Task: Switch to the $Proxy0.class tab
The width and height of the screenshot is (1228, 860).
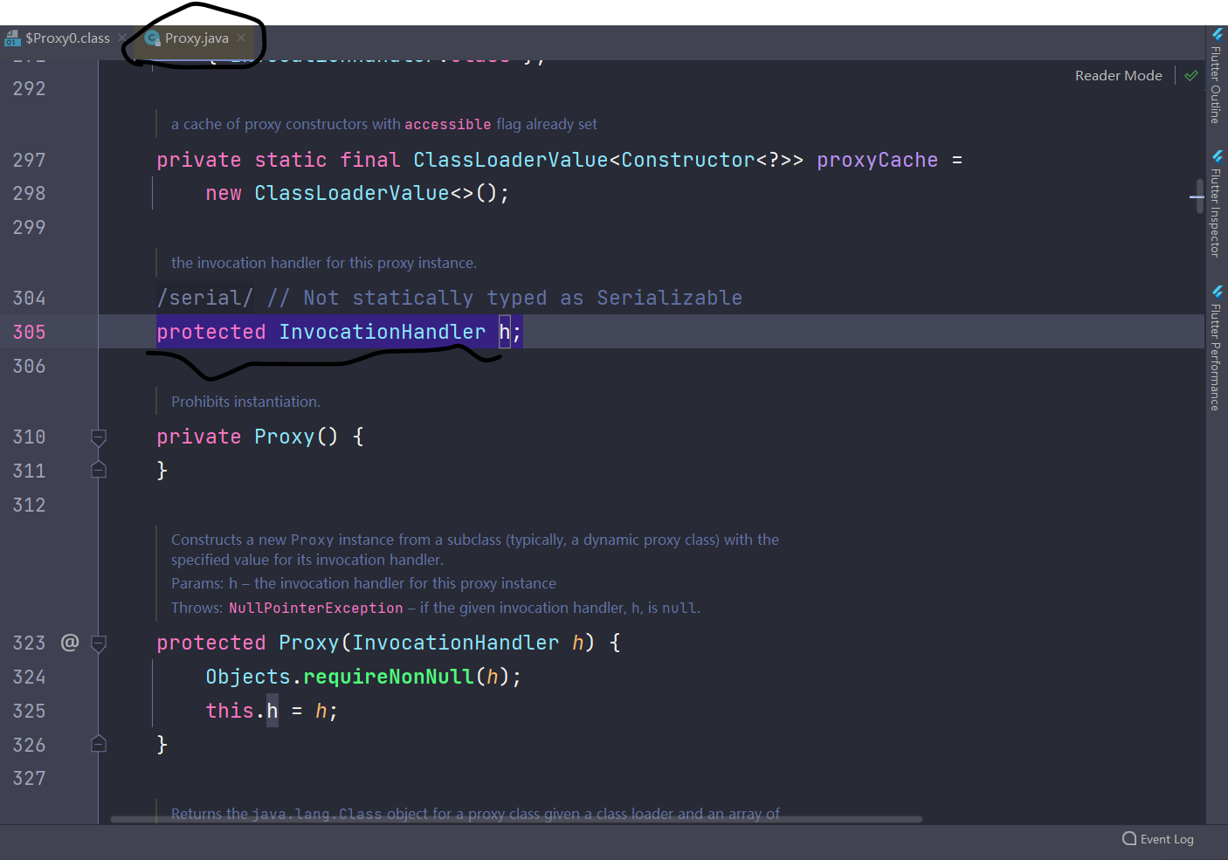Action: pyautogui.click(x=67, y=38)
